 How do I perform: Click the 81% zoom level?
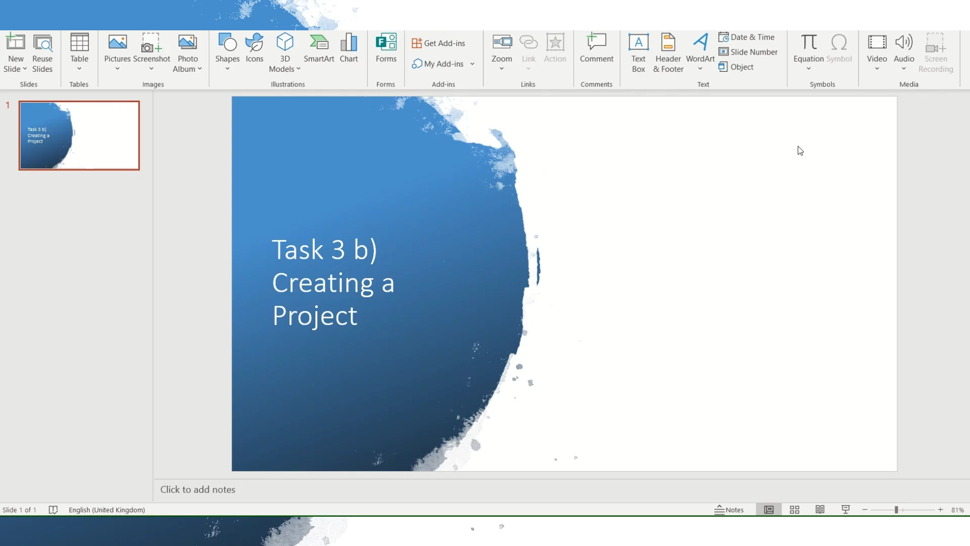957,510
